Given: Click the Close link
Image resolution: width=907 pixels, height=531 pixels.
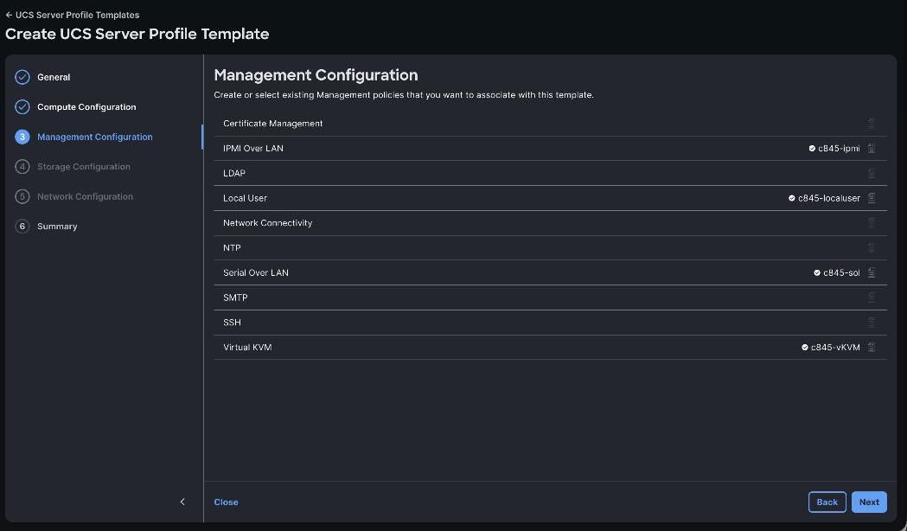Looking at the screenshot, I should click(227, 502).
